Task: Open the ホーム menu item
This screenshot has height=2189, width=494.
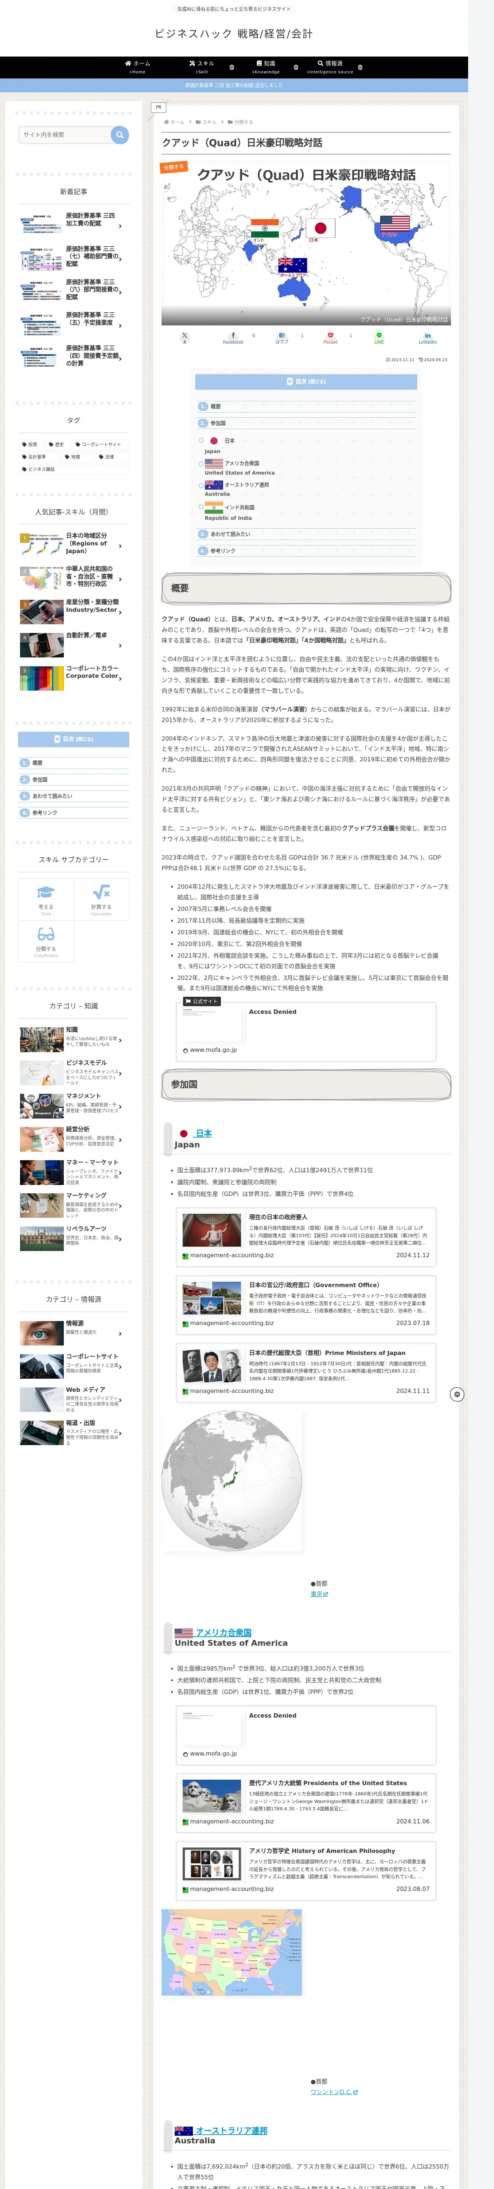Action: (137, 66)
